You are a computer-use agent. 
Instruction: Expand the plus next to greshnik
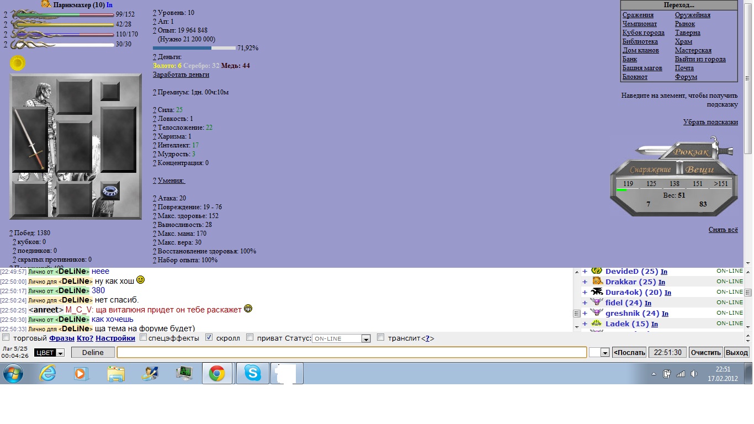click(x=585, y=313)
